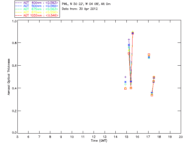Click the x-axis tick label '8'
Image resolution: width=186 pixels, height=148 pixels.
(50, 137)
